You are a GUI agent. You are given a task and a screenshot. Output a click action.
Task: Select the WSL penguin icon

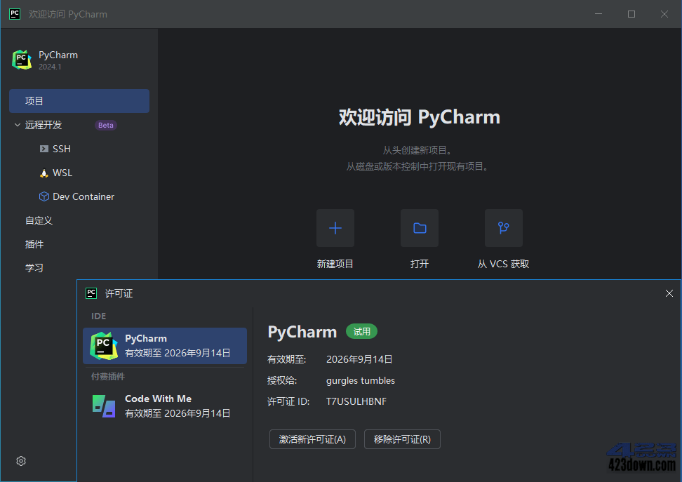click(44, 173)
